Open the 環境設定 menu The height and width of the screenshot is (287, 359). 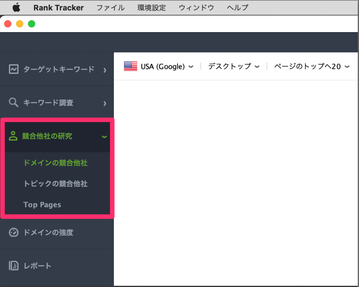click(151, 8)
